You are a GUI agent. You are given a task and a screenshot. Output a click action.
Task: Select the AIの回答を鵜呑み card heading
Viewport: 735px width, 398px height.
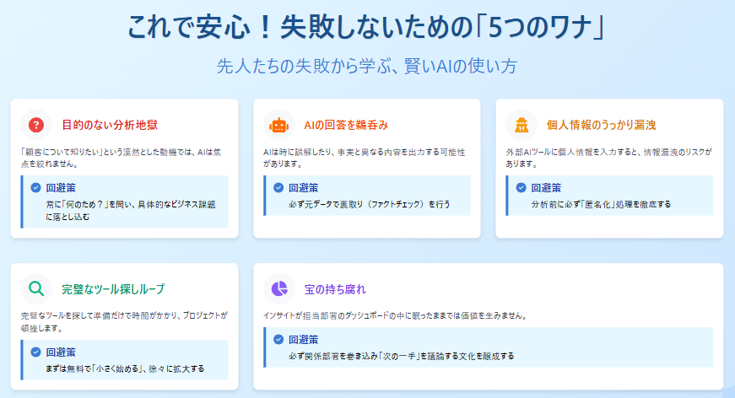pos(345,125)
